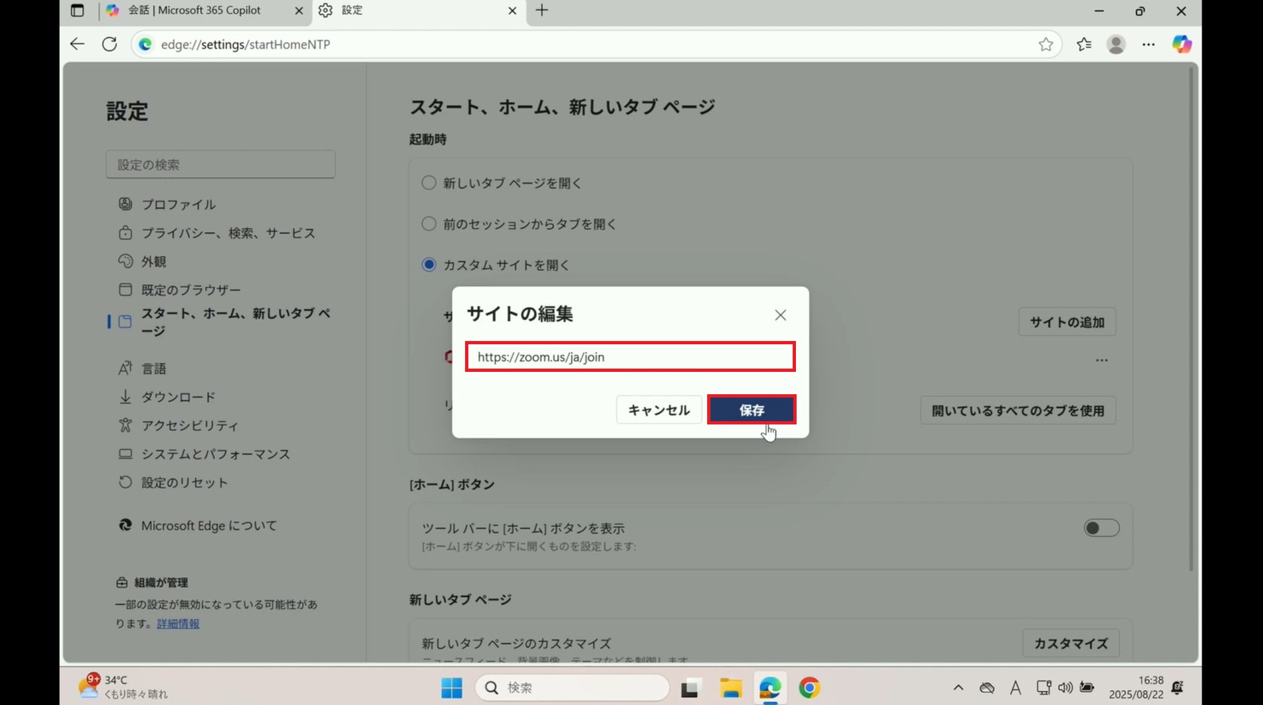
Task: Open Edge Settings and more menu
Action: coord(1149,44)
